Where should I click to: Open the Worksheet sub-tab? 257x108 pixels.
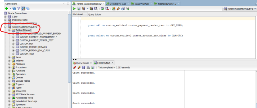(x=78, y=14)
